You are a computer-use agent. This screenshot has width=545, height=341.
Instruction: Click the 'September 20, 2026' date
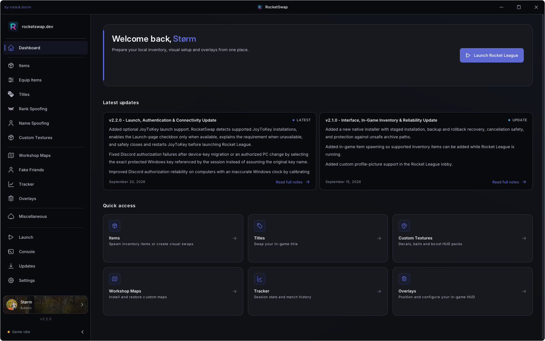[127, 182]
